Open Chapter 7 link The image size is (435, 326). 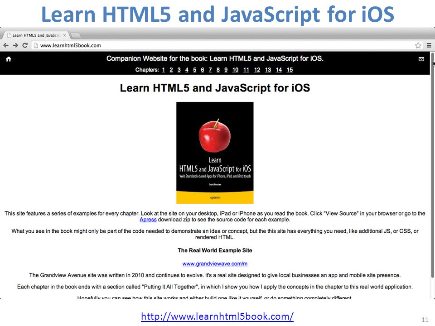[x=210, y=70]
